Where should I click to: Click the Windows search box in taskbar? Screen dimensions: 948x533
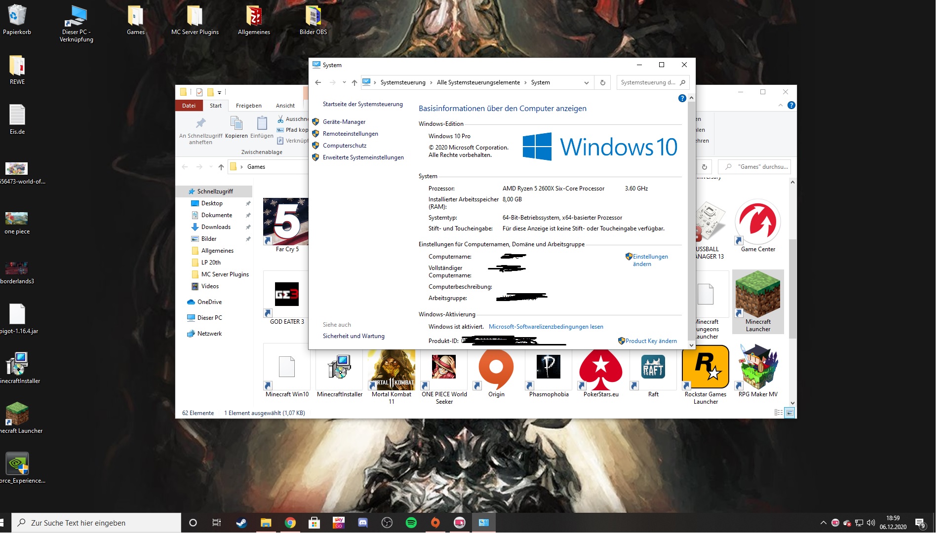click(x=96, y=523)
